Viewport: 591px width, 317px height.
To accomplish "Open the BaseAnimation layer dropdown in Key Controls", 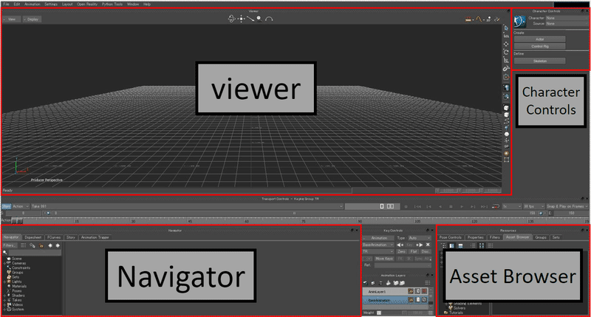I will (x=378, y=245).
